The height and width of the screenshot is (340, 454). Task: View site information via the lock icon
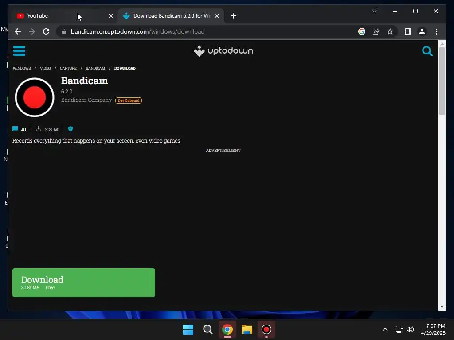pyautogui.click(x=64, y=31)
